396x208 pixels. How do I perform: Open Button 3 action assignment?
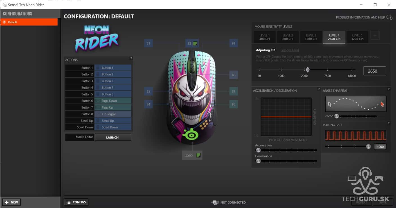pyautogui.click(x=113, y=81)
